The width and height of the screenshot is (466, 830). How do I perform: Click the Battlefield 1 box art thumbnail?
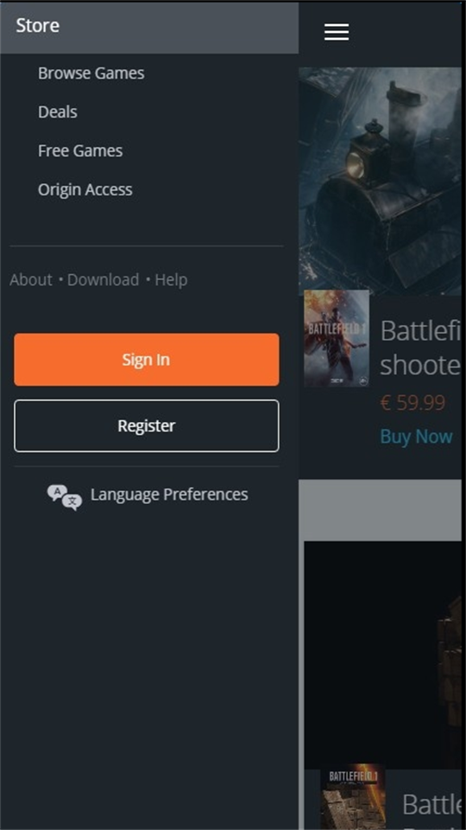pyautogui.click(x=337, y=338)
